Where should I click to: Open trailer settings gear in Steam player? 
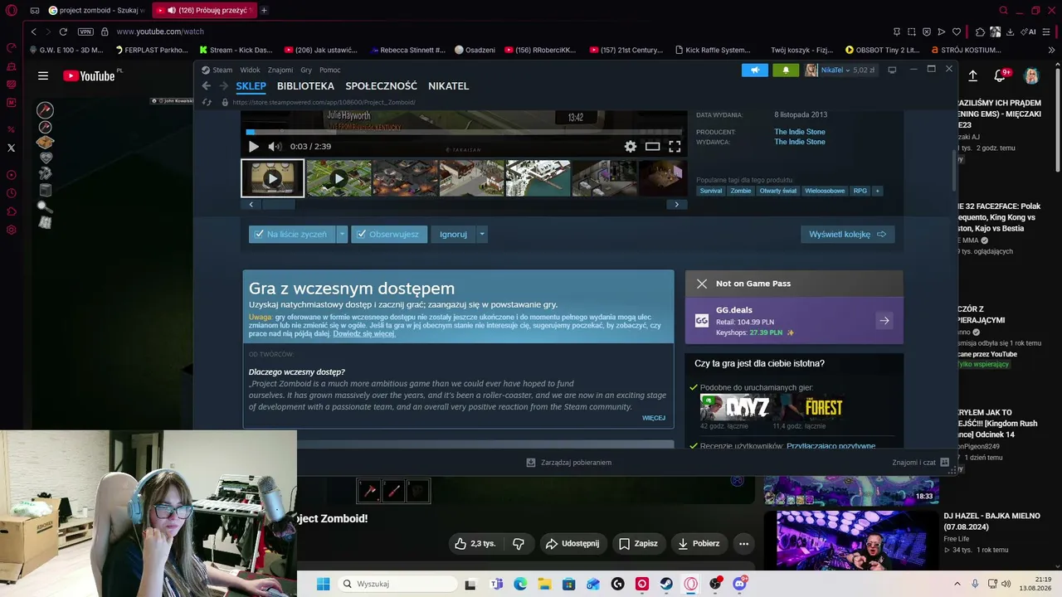coord(631,147)
